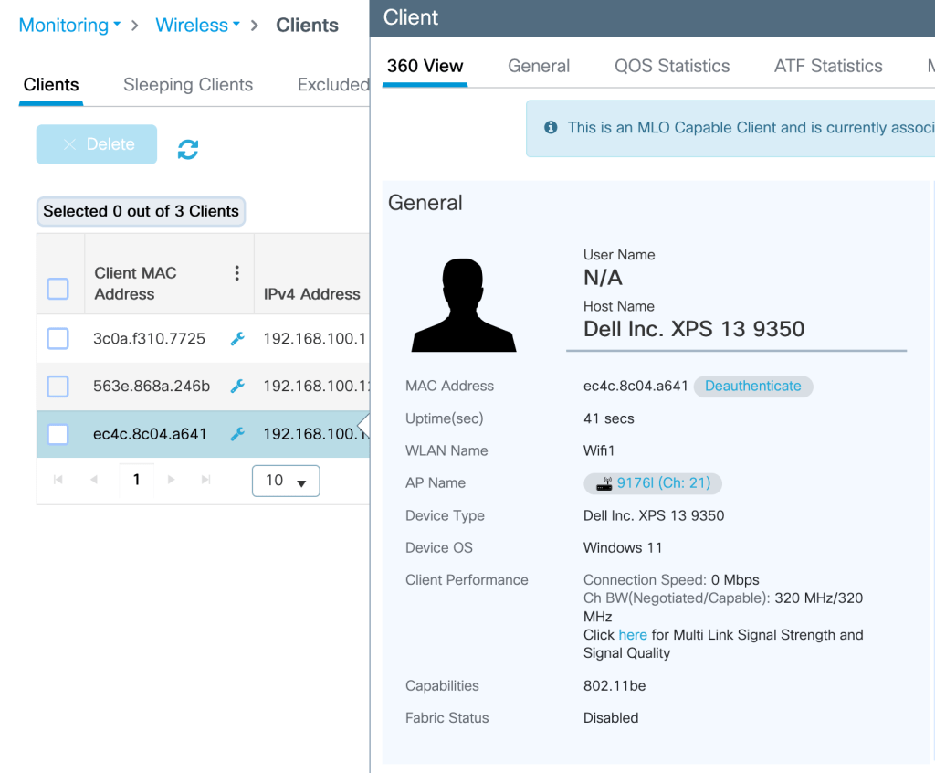935x773 pixels.
Task: Open the items-per-page dropdown showing 10
Action: tap(286, 481)
